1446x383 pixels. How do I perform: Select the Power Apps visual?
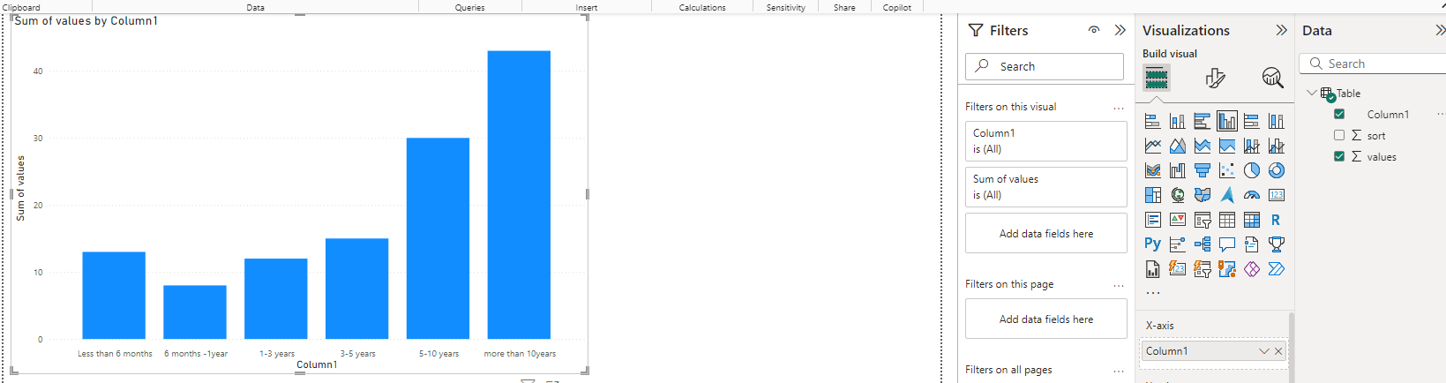click(1252, 269)
